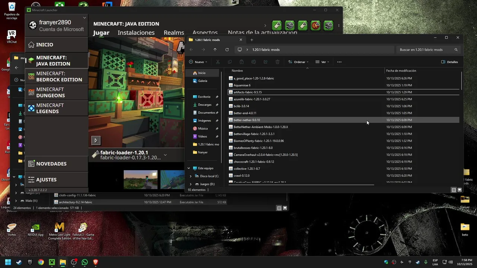This screenshot has width=477, height=268.
Task: Open Steam from the taskbar
Action: (19, 262)
